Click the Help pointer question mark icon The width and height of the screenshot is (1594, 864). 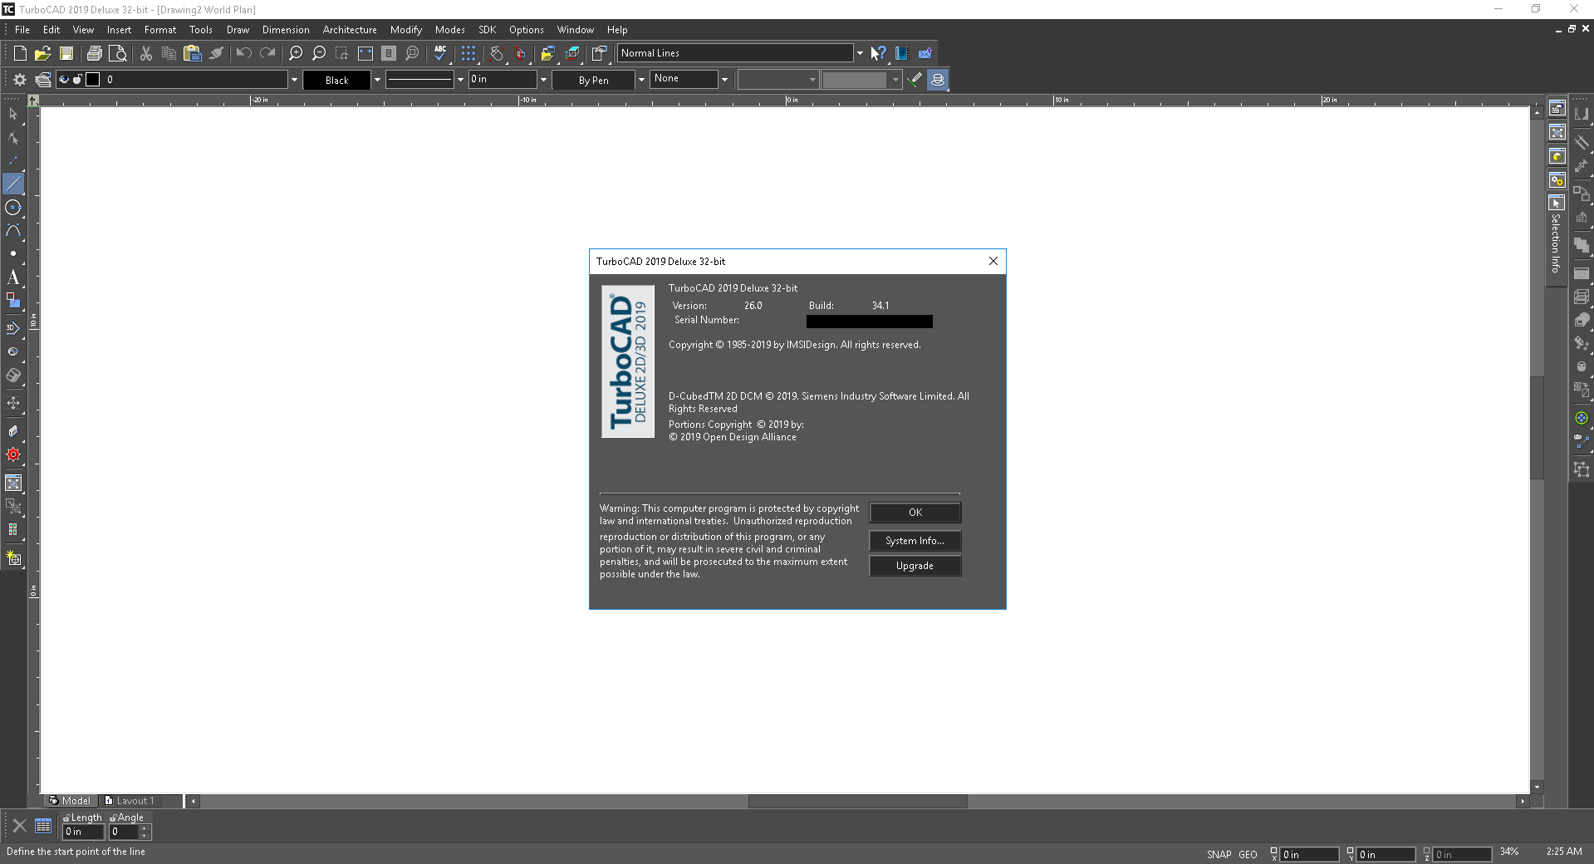pos(879,53)
